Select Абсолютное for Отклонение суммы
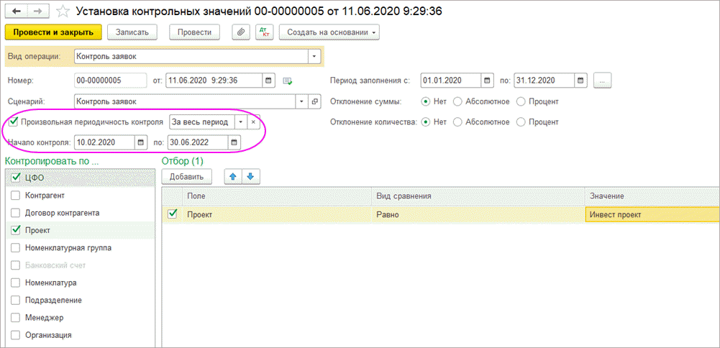The image size is (720, 348). tap(457, 101)
